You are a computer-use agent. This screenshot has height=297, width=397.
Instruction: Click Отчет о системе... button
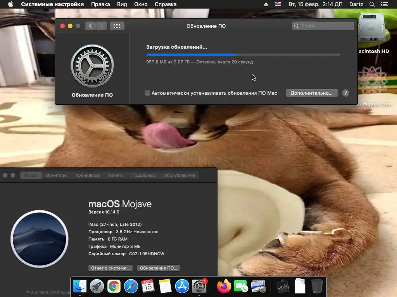(x=110, y=268)
